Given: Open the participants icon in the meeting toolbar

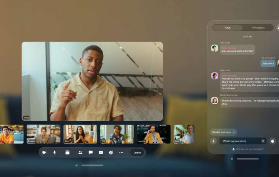Looking at the screenshot, I should click(80, 153).
